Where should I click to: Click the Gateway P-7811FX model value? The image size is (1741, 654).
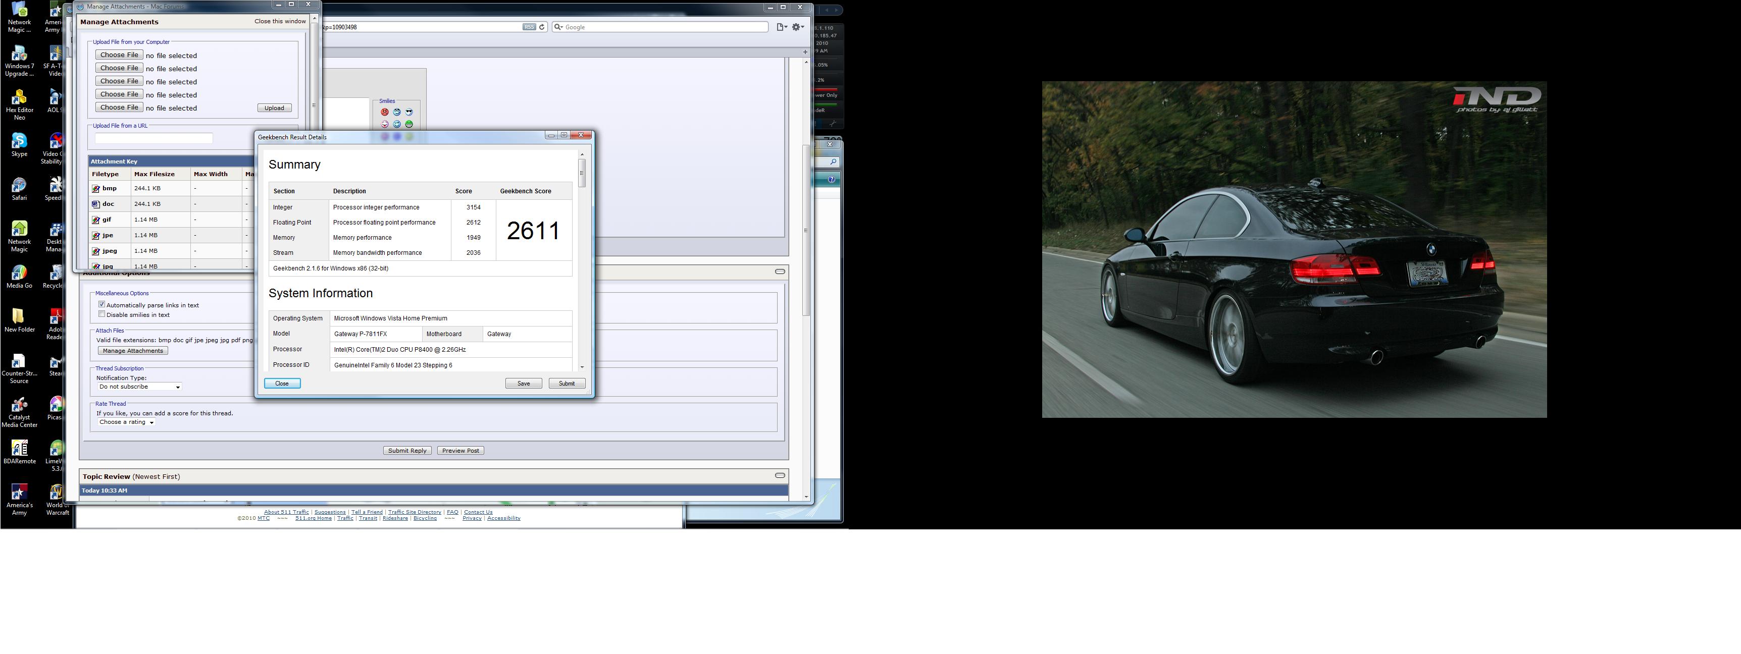[360, 334]
